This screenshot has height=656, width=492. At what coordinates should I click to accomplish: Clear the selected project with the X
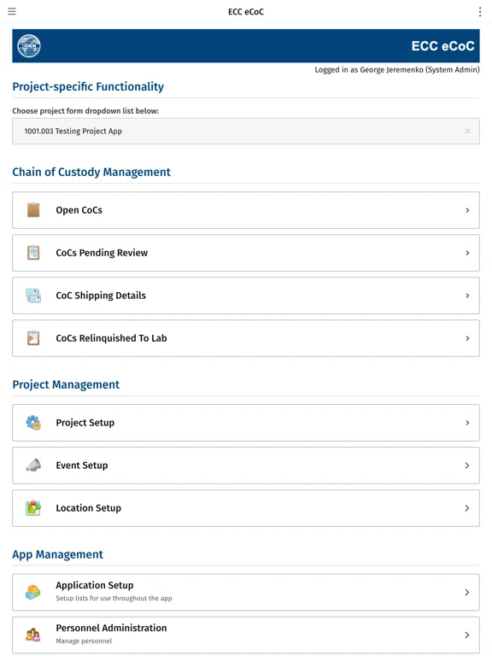pyautogui.click(x=468, y=131)
